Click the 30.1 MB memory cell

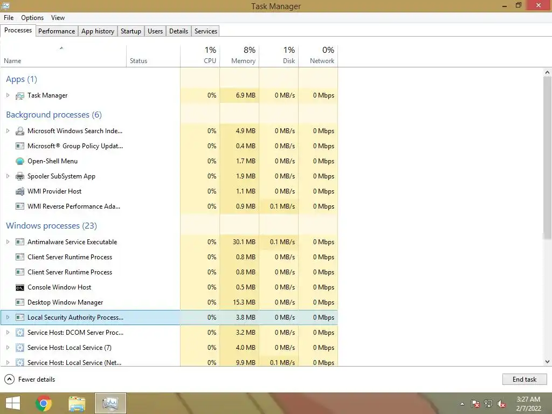click(240, 242)
